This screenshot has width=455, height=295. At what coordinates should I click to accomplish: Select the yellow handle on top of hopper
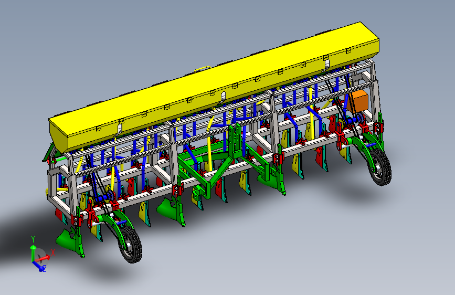pyautogui.click(x=203, y=69)
